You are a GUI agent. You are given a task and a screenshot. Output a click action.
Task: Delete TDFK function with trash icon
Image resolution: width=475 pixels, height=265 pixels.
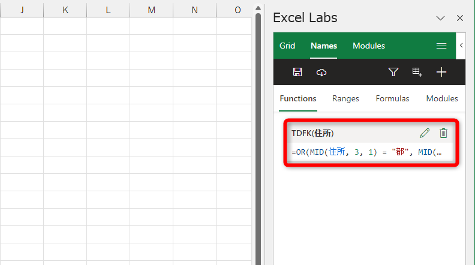[x=443, y=133]
